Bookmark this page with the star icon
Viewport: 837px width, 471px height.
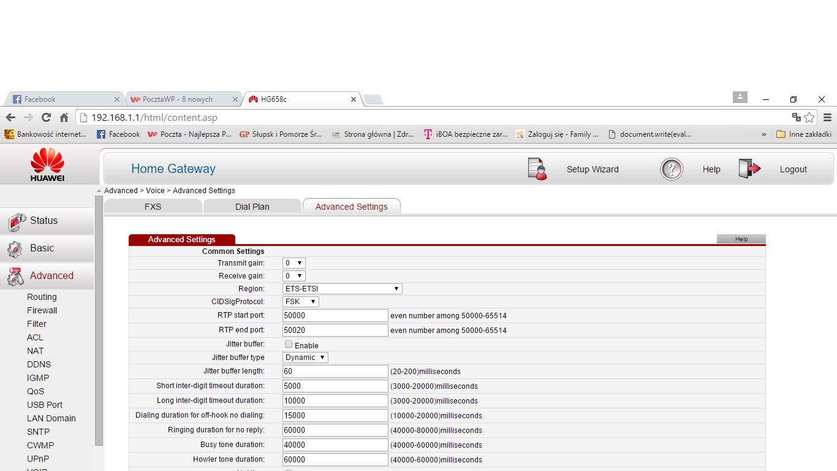point(809,117)
